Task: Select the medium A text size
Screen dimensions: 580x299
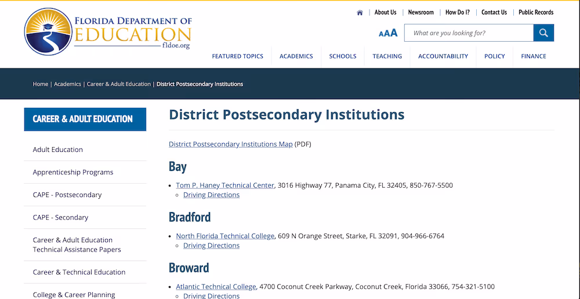Action: (386, 34)
